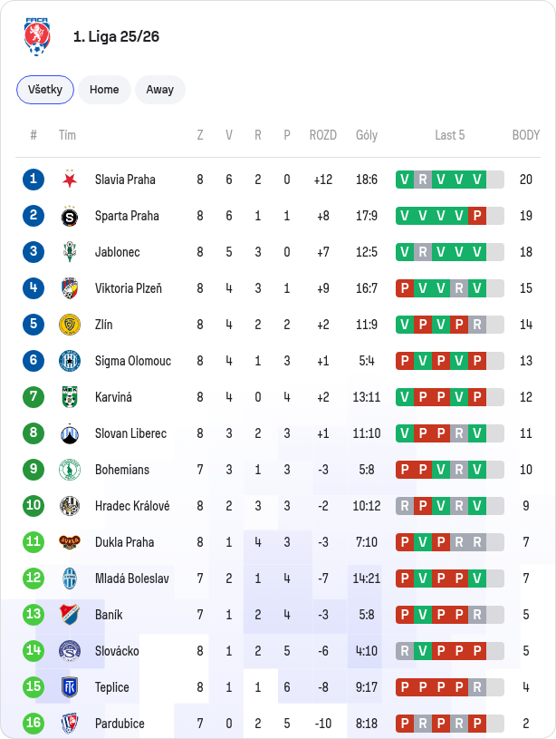The height and width of the screenshot is (739, 556).
Task: Click the Zlín yellow club badge
Action: point(70,325)
